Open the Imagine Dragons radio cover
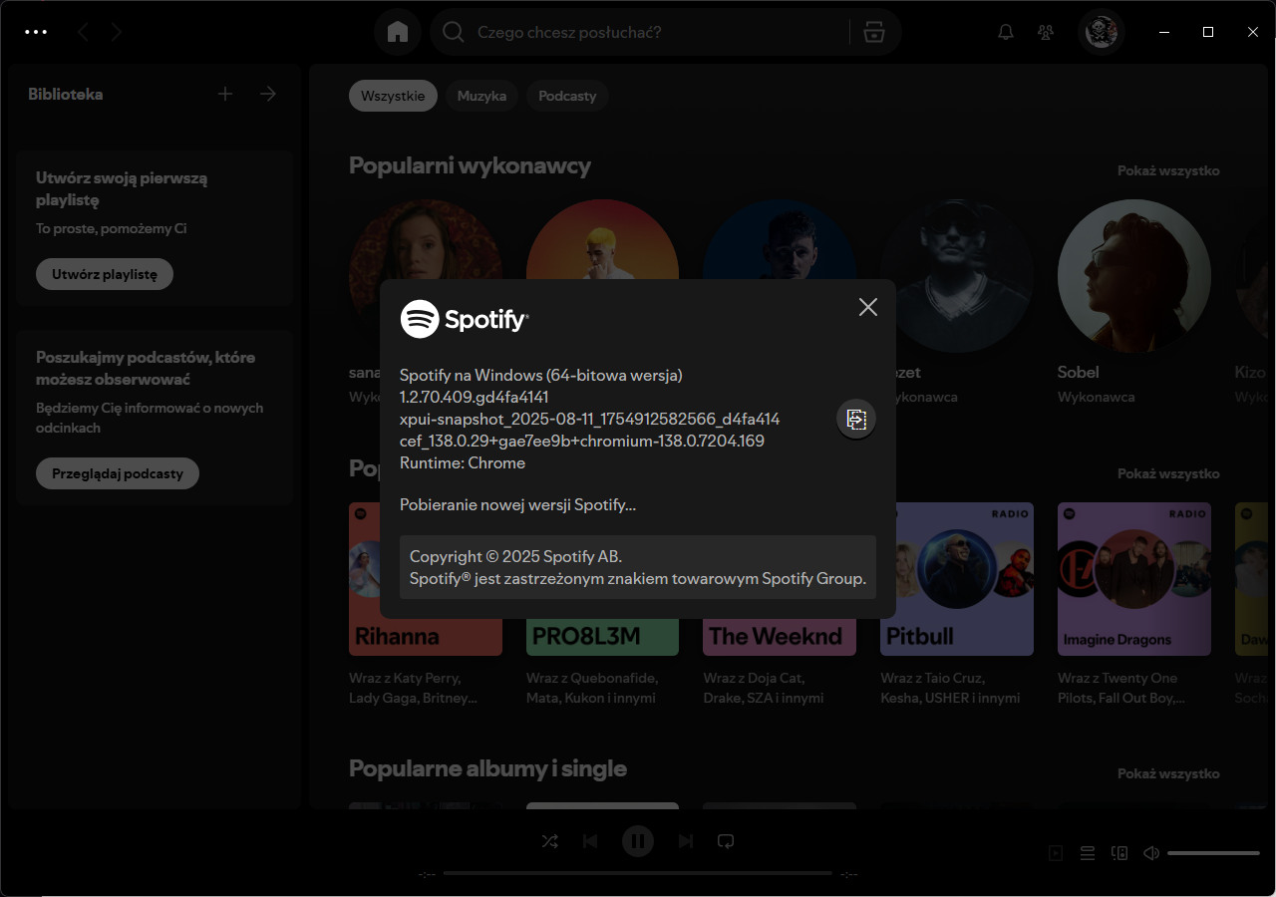1276x897 pixels. (x=1134, y=579)
